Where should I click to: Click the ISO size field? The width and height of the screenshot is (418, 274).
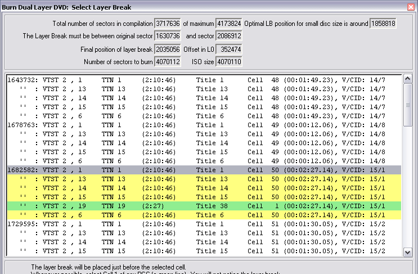coord(229,61)
